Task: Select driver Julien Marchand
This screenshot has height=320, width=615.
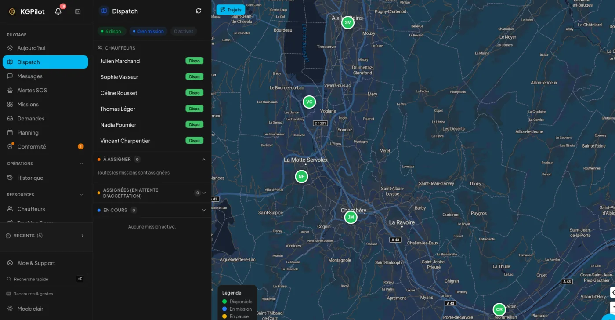Action: click(152, 61)
